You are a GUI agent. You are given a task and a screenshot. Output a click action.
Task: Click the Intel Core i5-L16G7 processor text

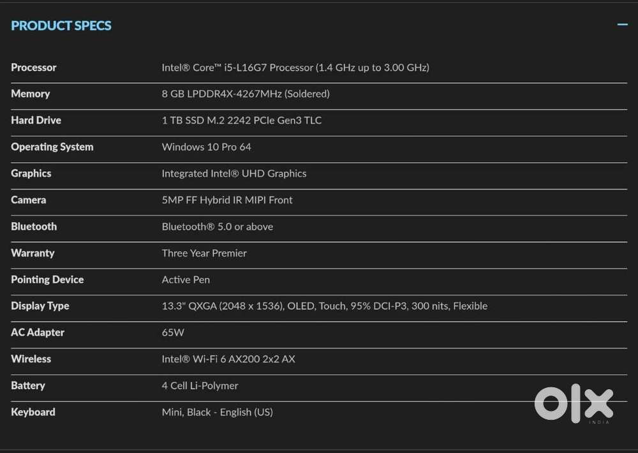pyautogui.click(x=295, y=68)
